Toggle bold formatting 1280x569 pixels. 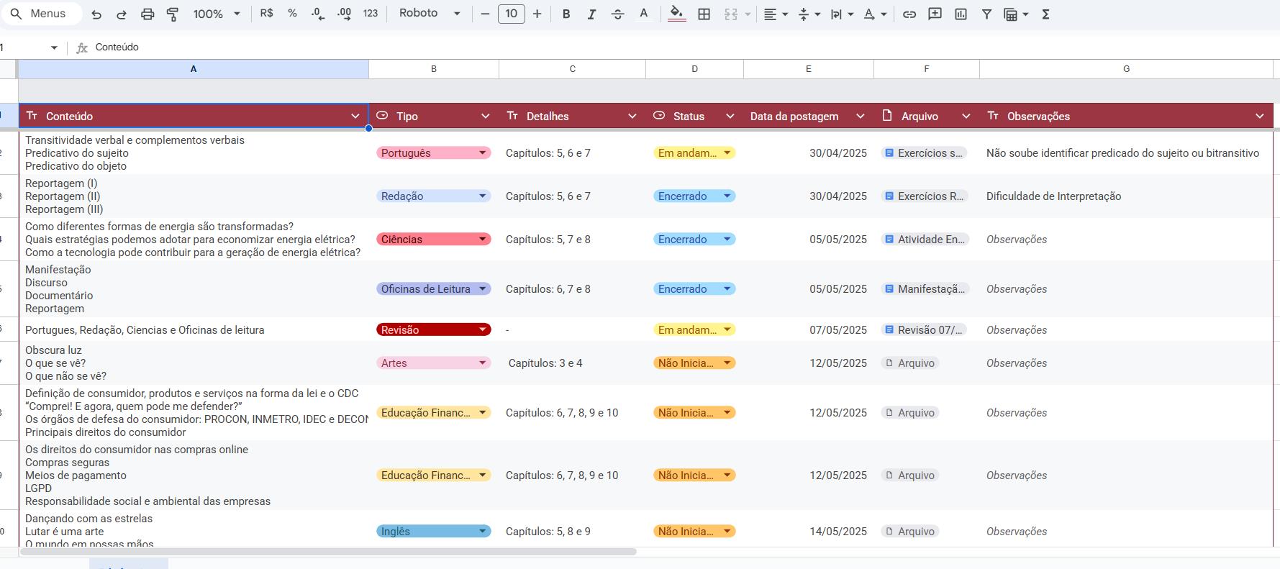(x=566, y=14)
